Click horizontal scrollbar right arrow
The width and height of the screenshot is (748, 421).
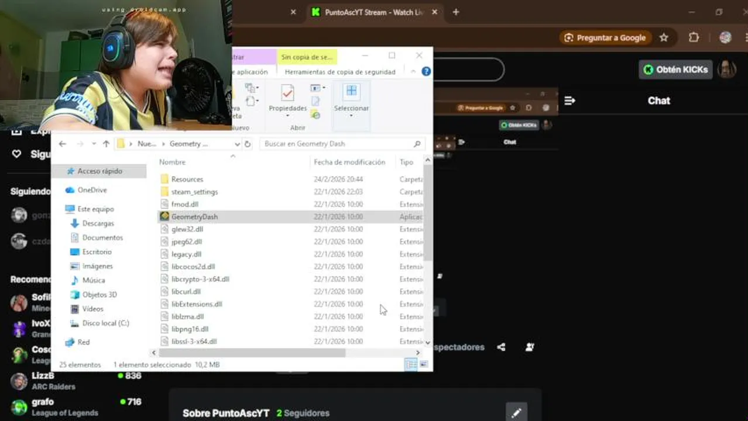pyautogui.click(x=417, y=353)
